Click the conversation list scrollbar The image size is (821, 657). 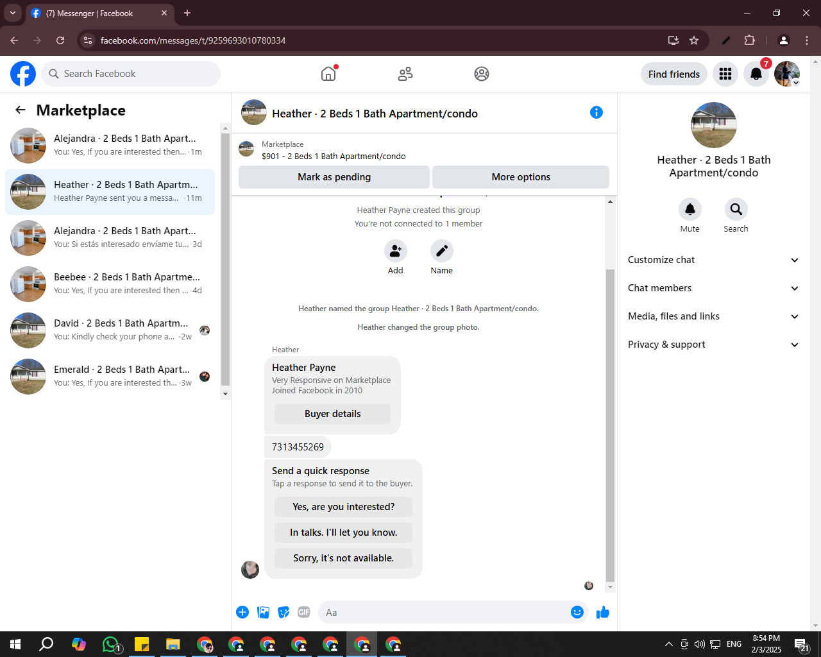point(225,260)
